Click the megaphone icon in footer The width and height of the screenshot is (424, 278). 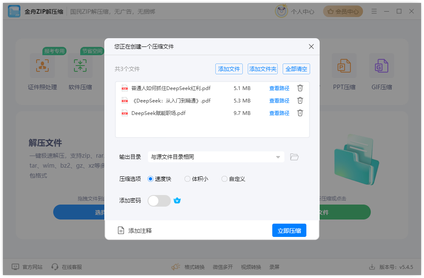[x=176, y=267]
